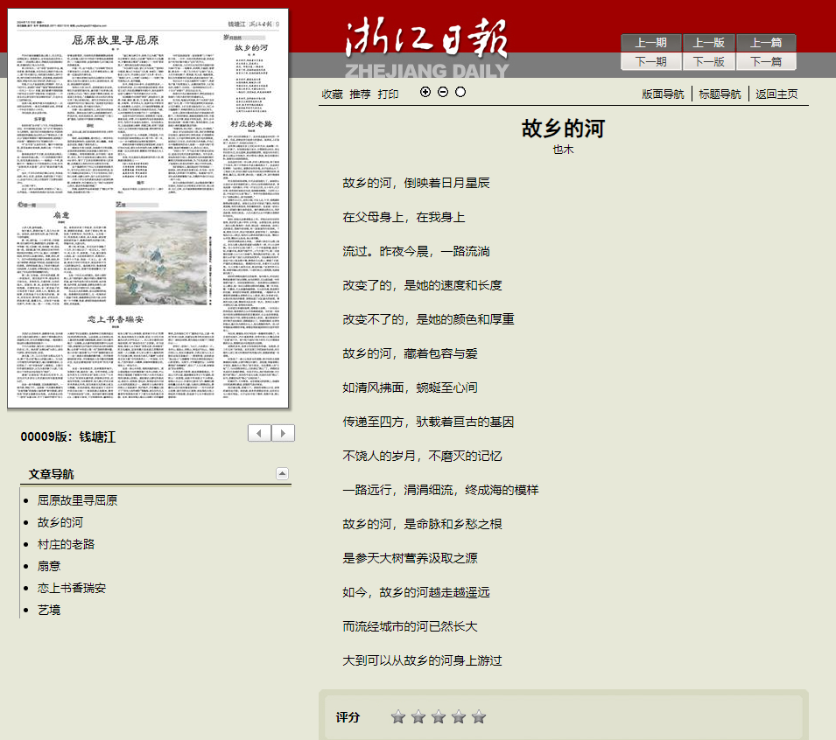This screenshot has height=740, width=836.
Task: Rate the article four stars
Action: point(459,716)
